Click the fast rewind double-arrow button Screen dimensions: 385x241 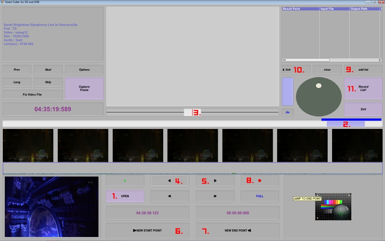click(x=170, y=196)
